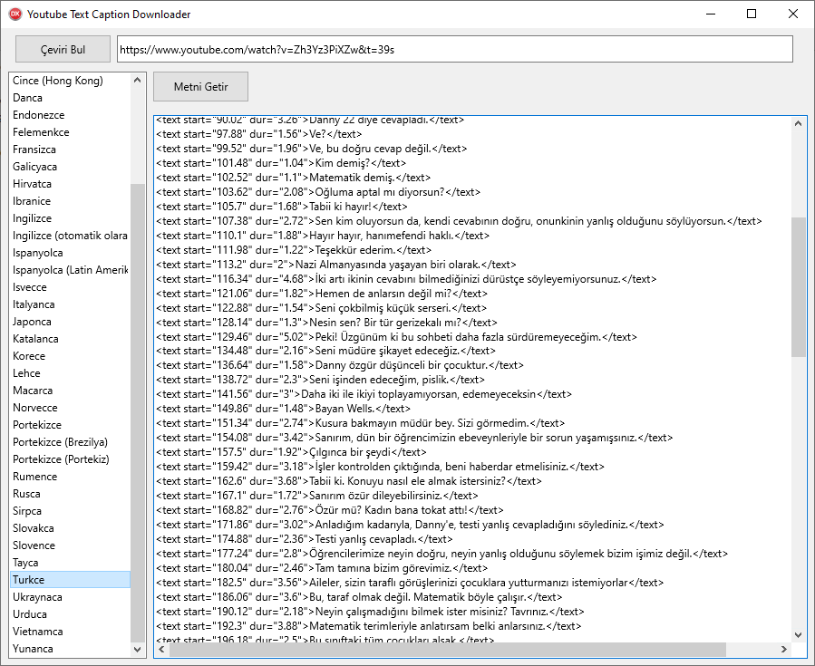Select Lehce language entry

(70, 373)
